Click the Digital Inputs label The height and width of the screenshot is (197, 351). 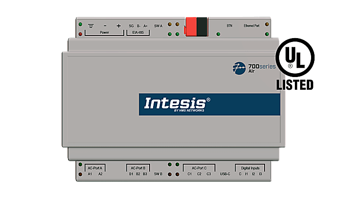click(x=250, y=168)
